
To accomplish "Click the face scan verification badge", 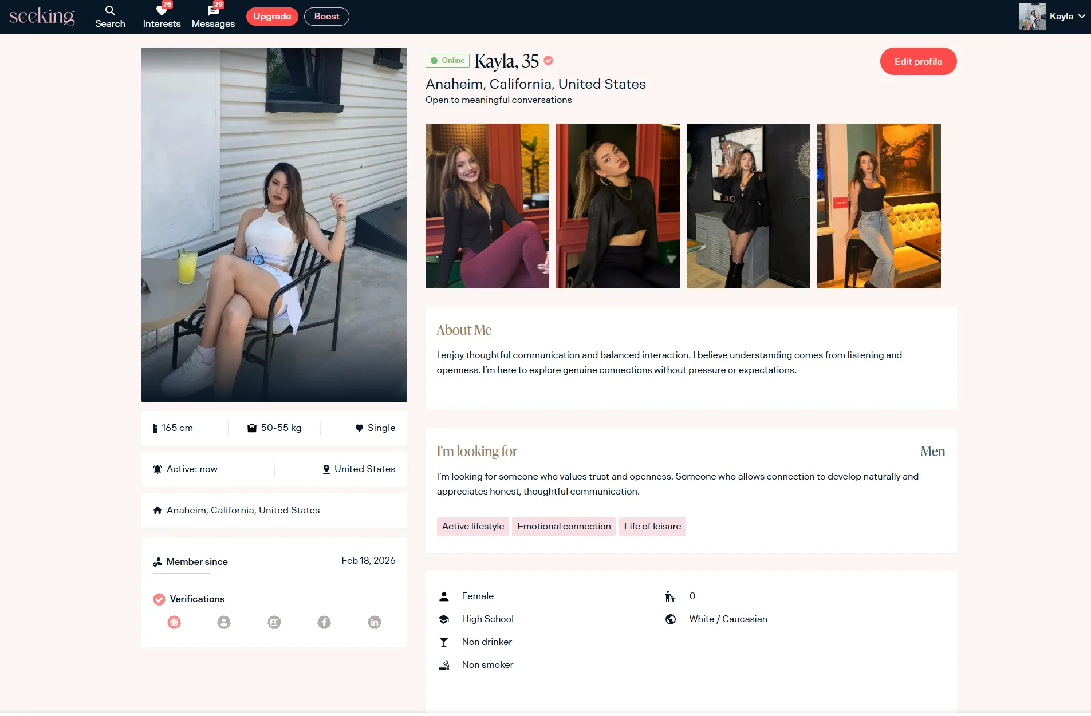I will (x=174, y=622).
